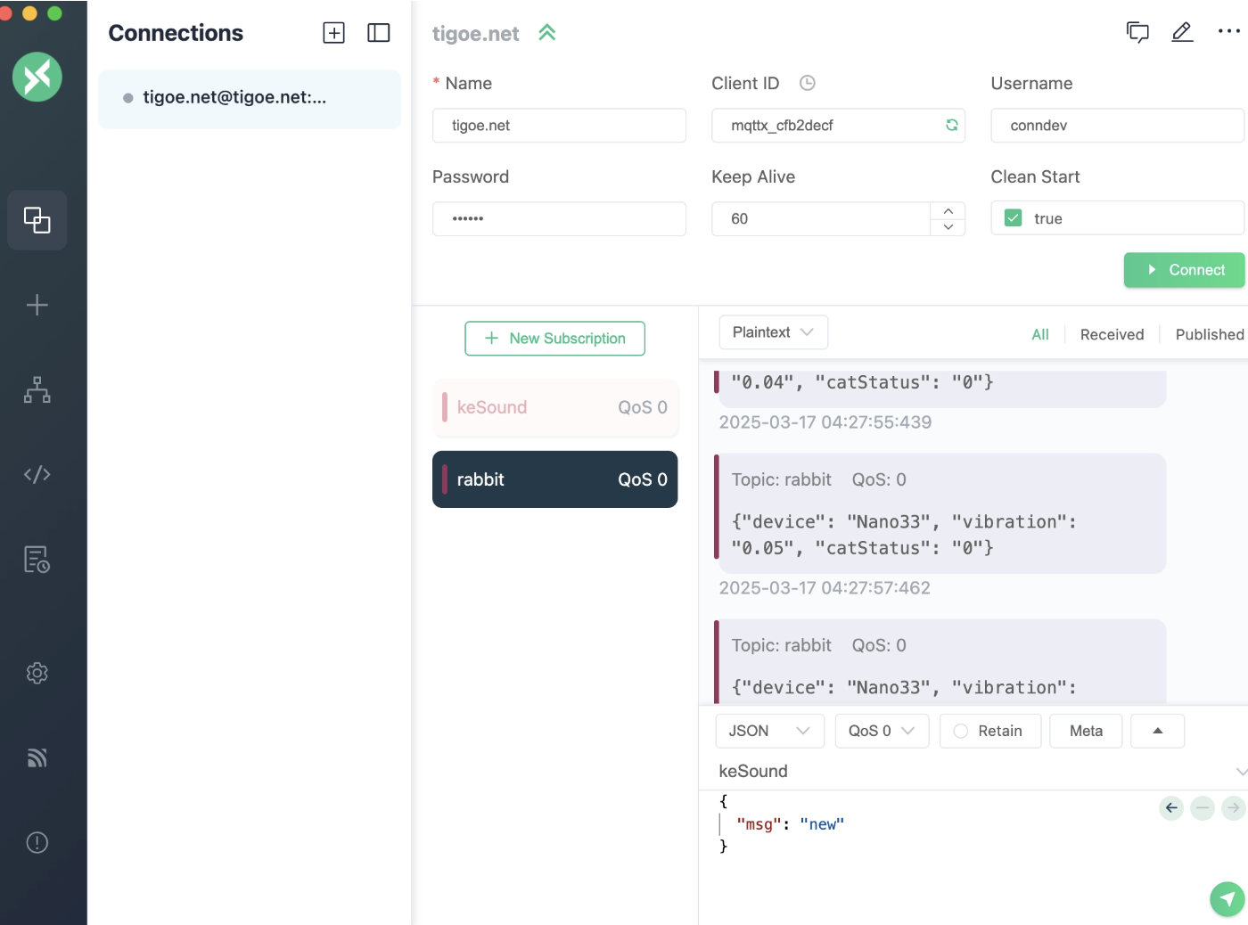Image resolution: width=1248 pixels, height=925 pixels.
Task: Click the Client ID input field
Action: click(838, 126)
